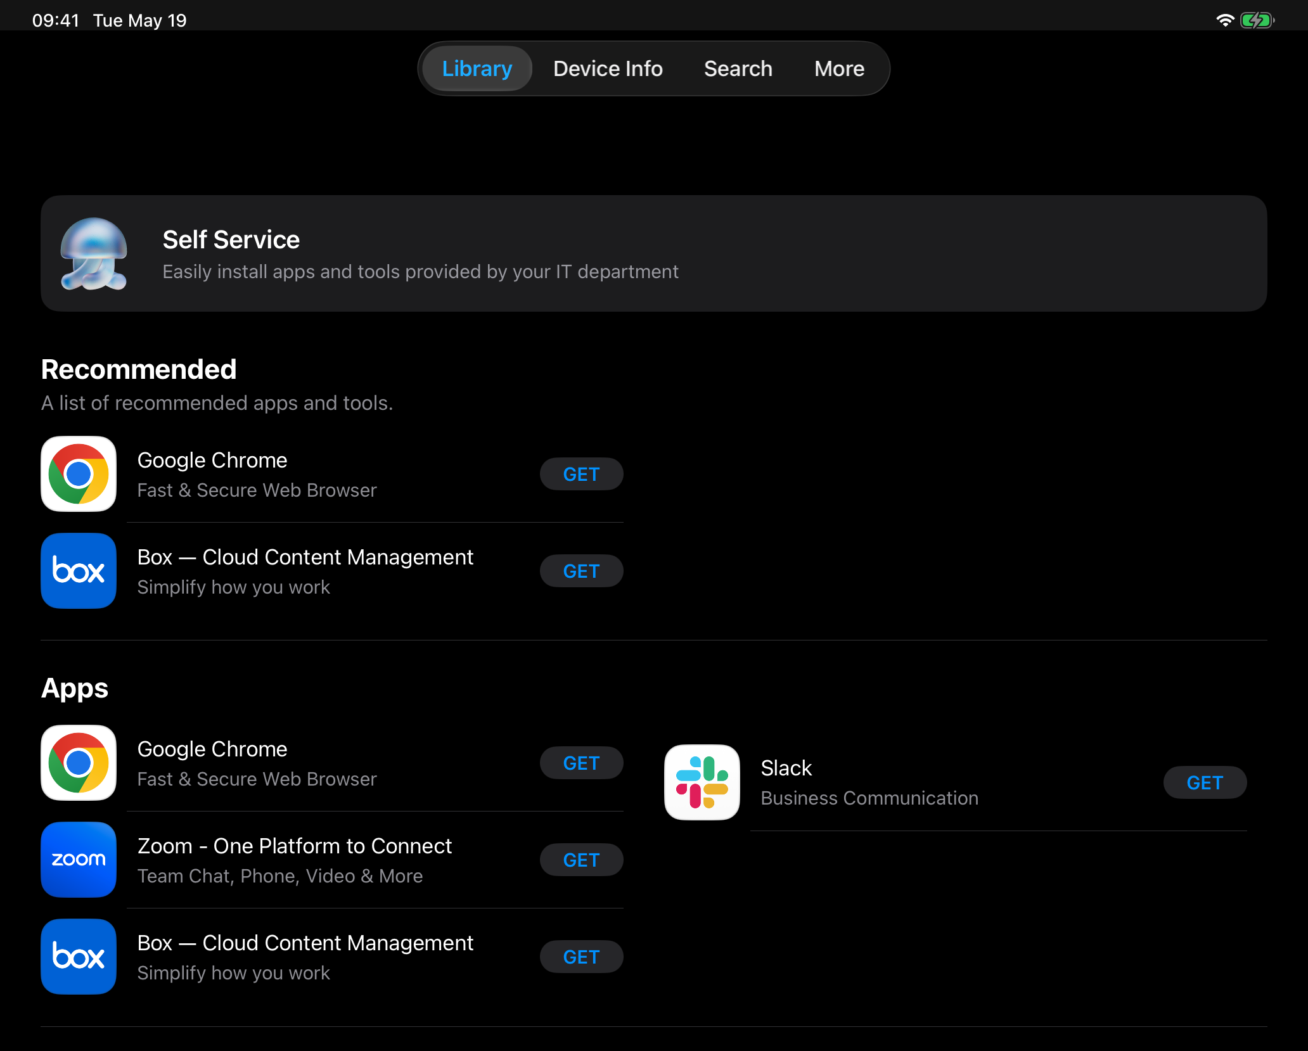This screenshot has width=1308, height=1051.
Task: Tap 'A list of recommended apps and tools.'
Action: [217, 403]
